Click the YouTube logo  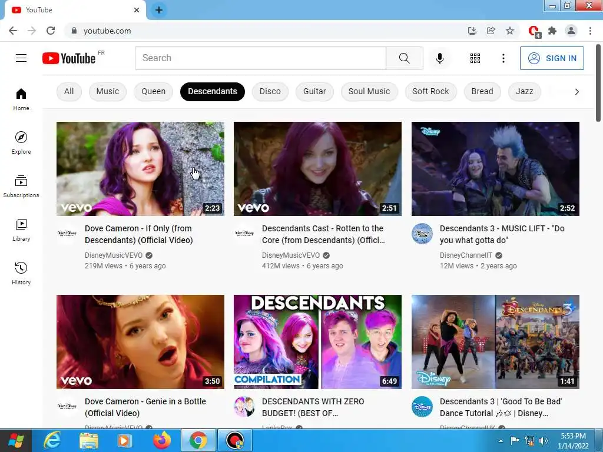click(69, 58)
